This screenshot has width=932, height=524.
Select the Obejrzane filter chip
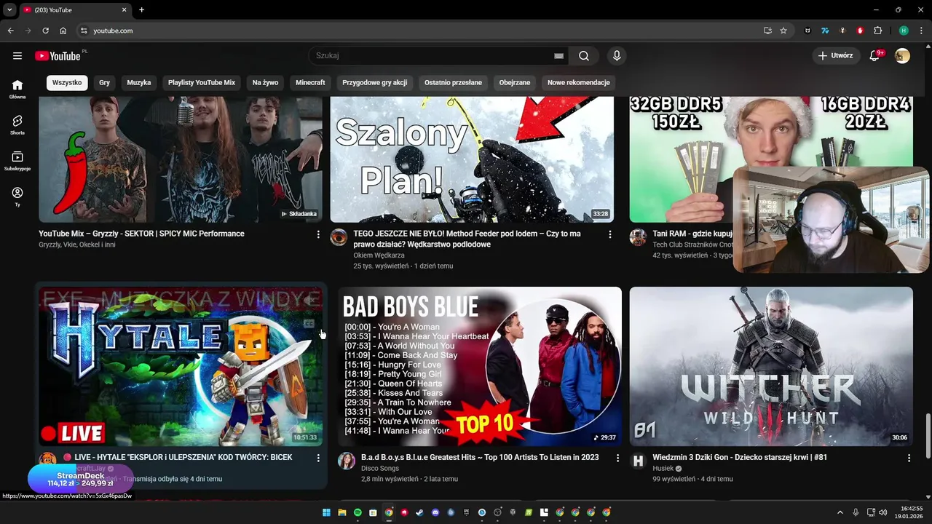coord(515,83)
